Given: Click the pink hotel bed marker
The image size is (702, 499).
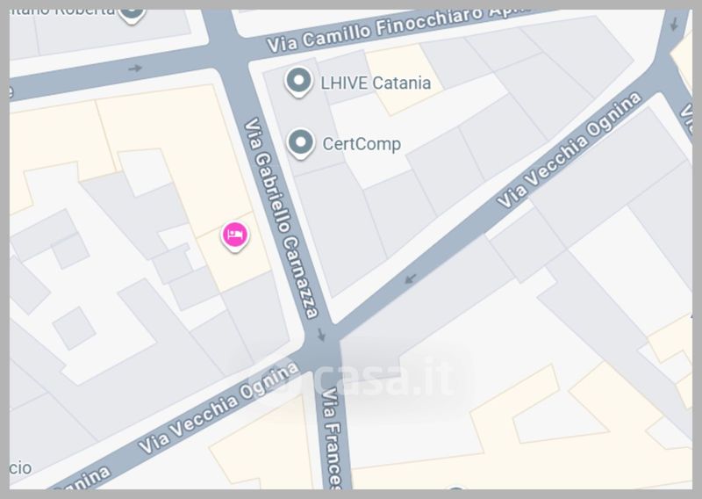Looking at the screenshot, I should pyautogui.click(x=235, y=235).
